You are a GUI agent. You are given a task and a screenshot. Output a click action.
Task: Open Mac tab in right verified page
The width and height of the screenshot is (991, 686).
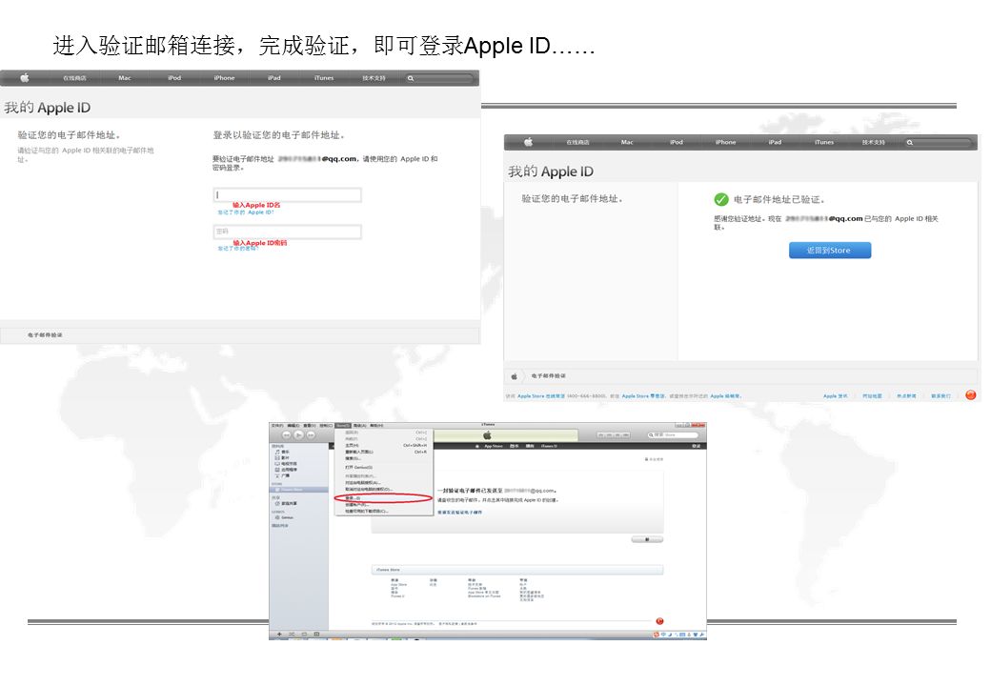627,142
